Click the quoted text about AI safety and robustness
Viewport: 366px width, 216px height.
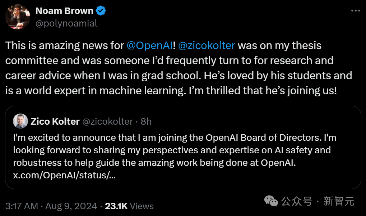[x=175, y=150]
